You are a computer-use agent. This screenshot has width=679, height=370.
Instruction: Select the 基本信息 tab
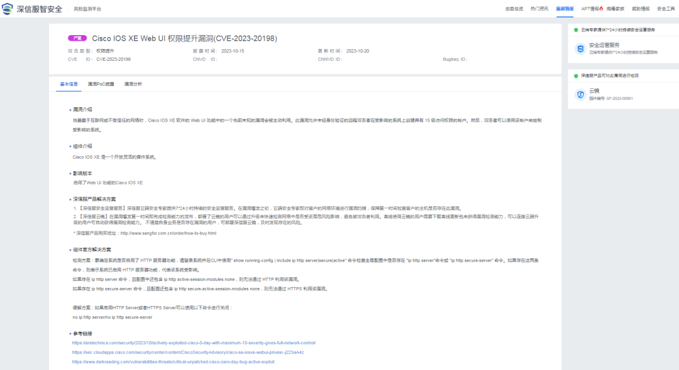pos(69,84)
